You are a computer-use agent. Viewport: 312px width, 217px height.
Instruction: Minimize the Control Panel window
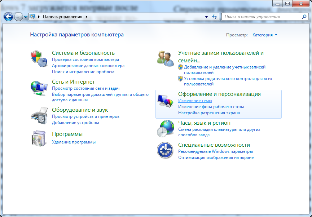[278, 4]
